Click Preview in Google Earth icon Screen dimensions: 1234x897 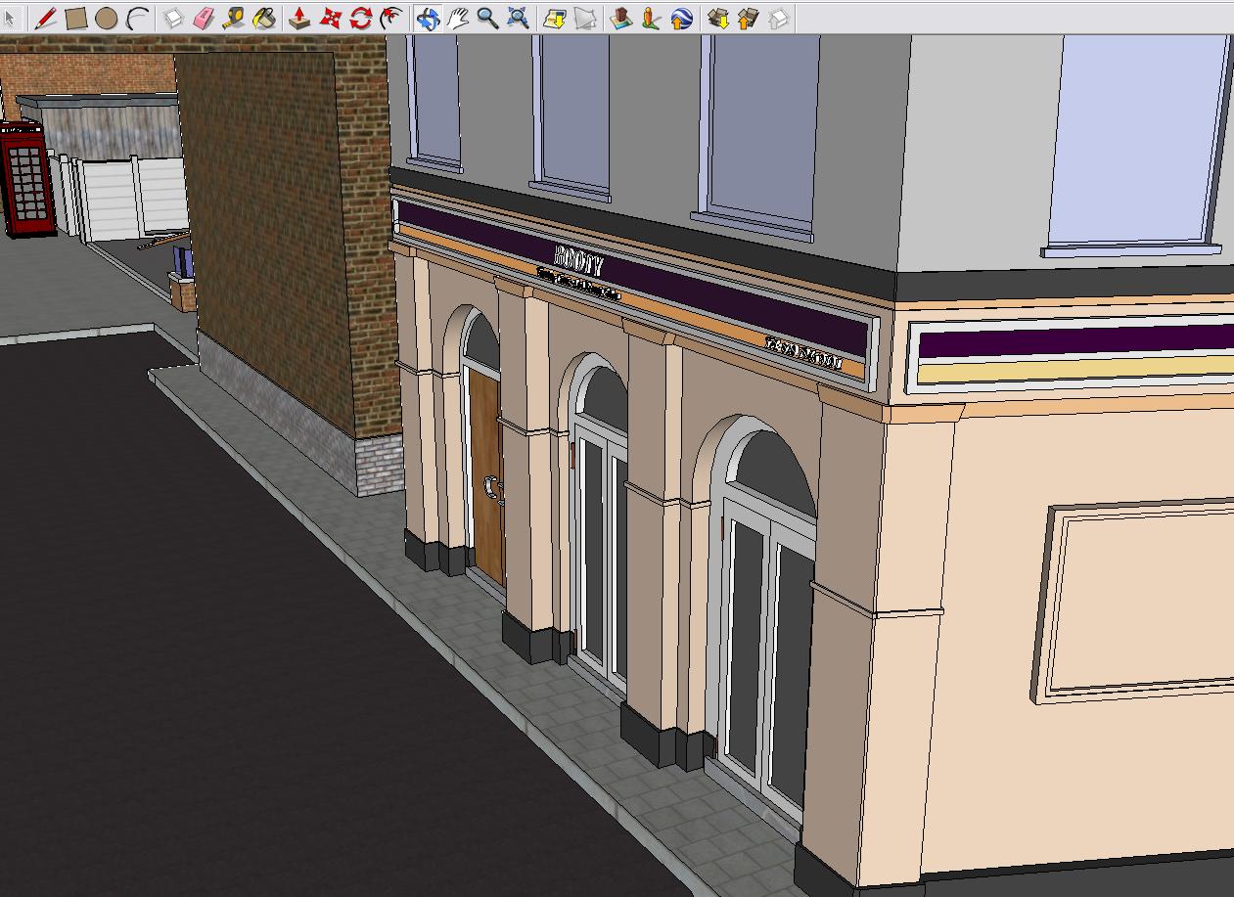pos(682,18)
